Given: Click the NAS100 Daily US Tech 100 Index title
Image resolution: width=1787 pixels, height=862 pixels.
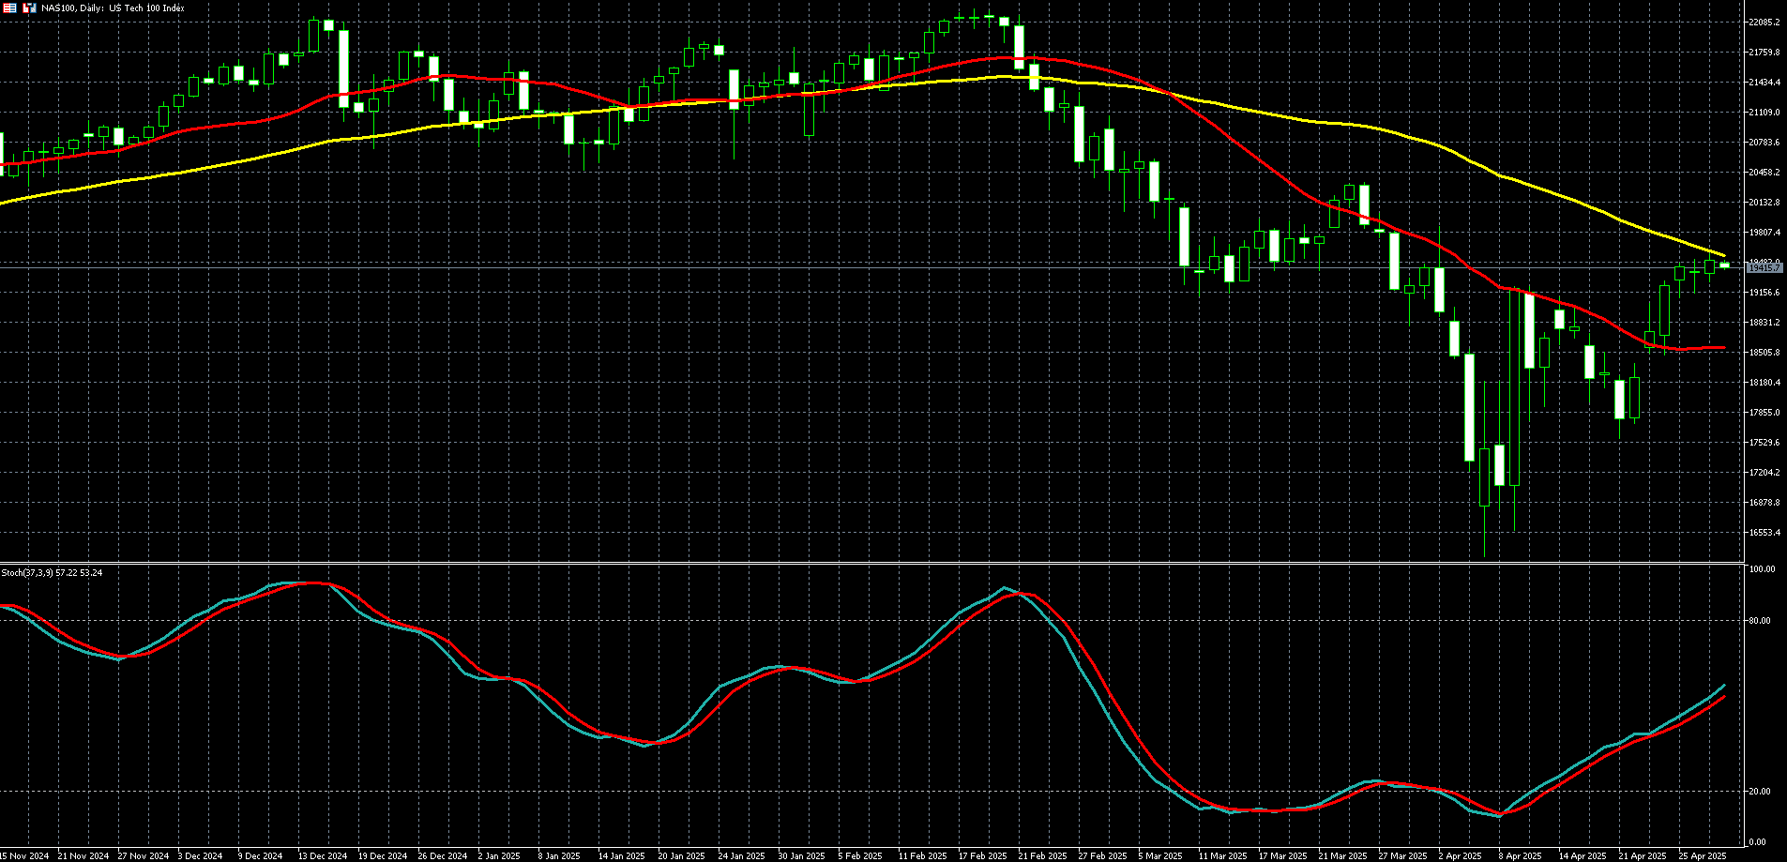Looking at the screenshot, I should tap(113, 8).
